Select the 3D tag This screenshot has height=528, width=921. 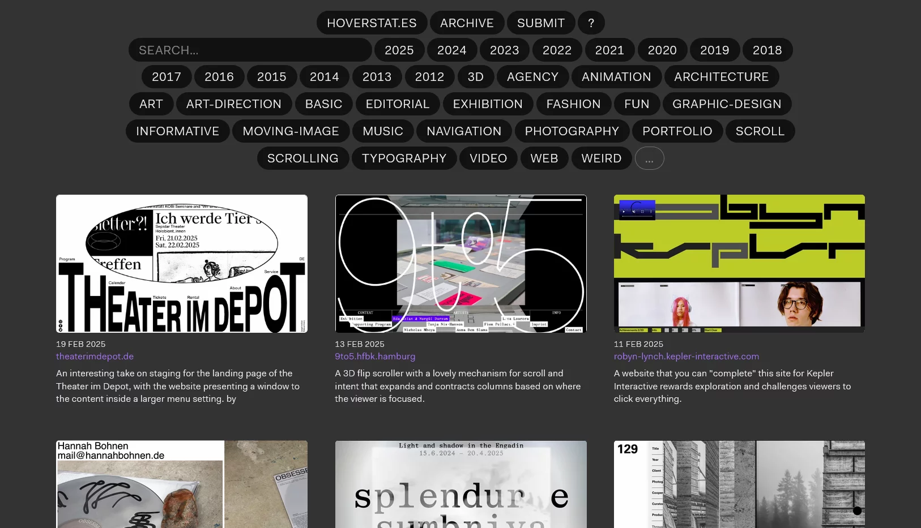pyautogui.click(x=476, y=76)
